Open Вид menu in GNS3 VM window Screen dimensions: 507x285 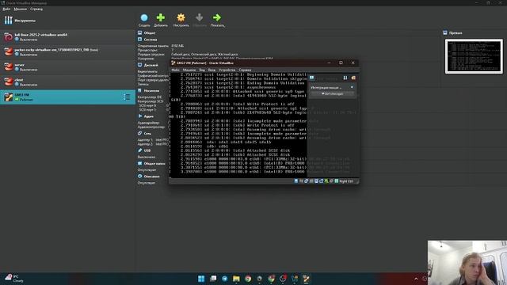click(202, 70)
